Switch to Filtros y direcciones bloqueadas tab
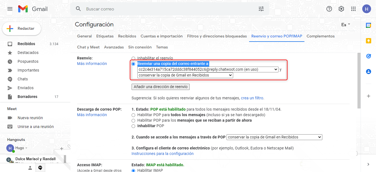This screenshot has width=376, height=172. (x=217, y=36)
